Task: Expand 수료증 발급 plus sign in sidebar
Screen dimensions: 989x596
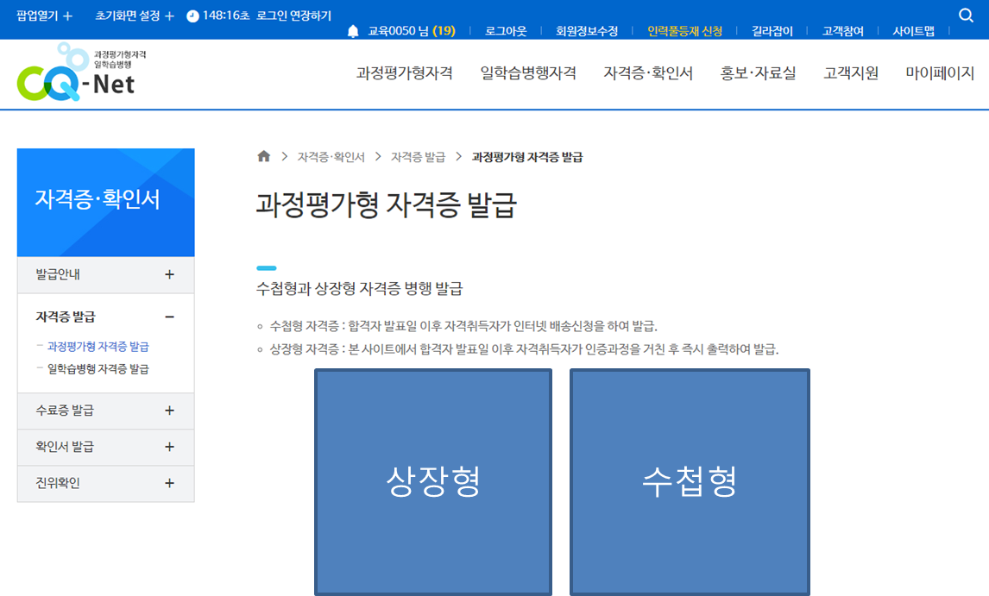Action: (169, 411)
